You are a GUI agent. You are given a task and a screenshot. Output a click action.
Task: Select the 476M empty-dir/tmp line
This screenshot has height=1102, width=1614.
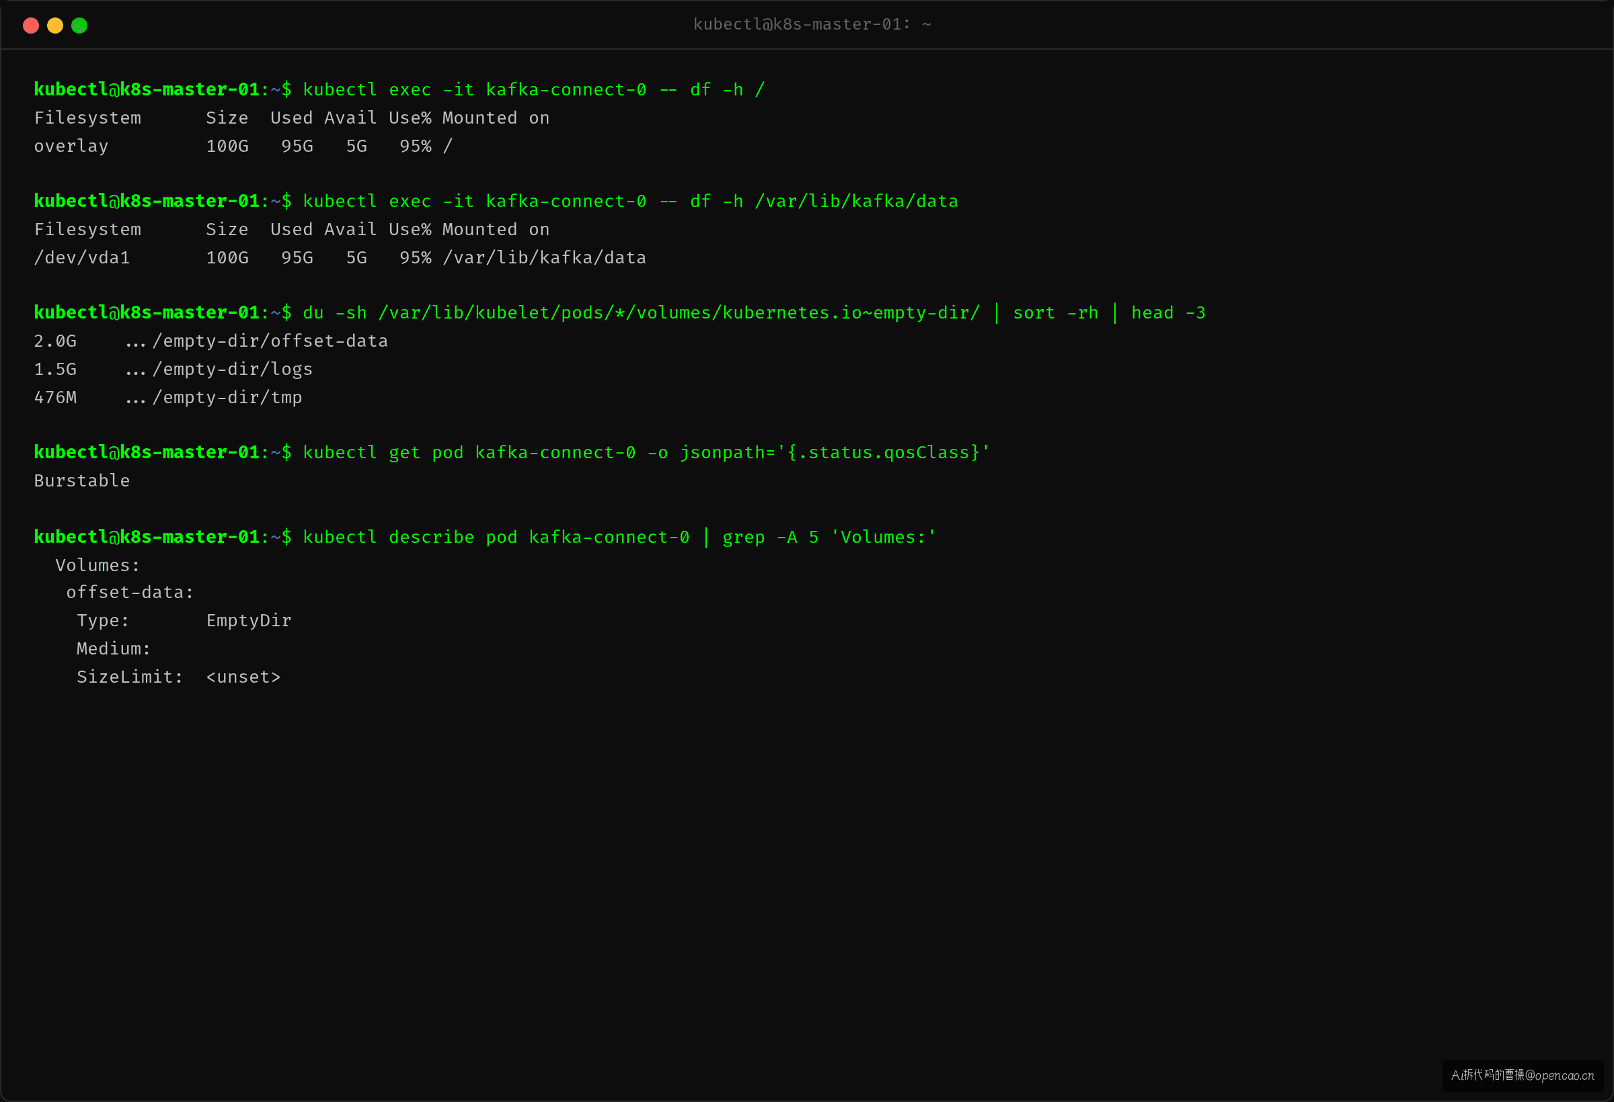pos(167,398)
